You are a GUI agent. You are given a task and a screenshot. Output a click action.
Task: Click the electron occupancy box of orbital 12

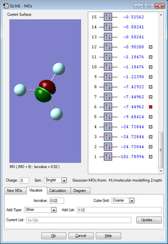[x=108, y=47]
